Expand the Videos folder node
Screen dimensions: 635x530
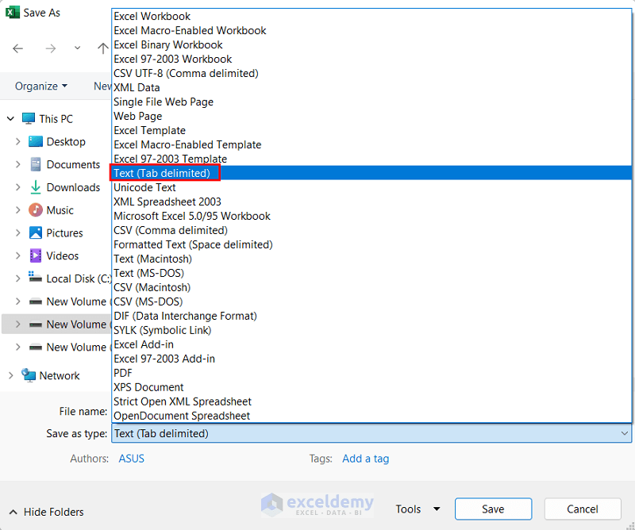point(17,256)
